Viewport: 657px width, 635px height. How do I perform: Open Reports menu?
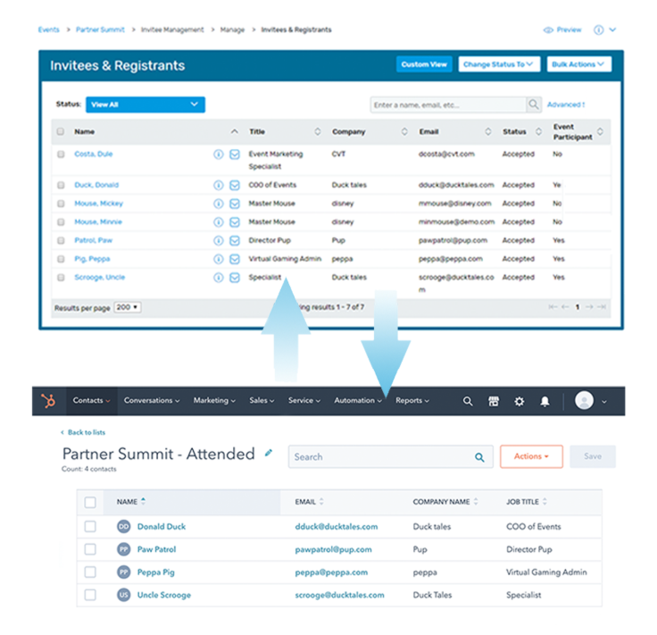(412, 401)
